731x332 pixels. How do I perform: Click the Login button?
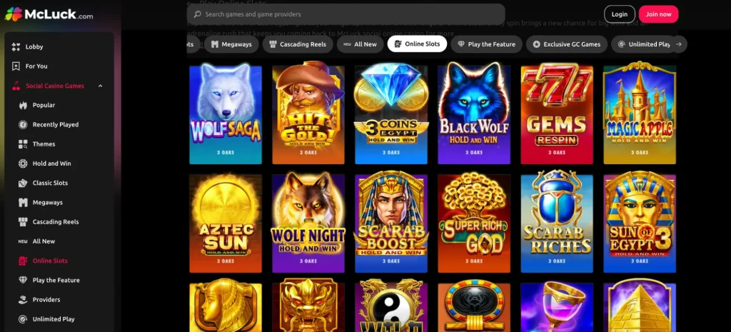click(x=620, y=14)
